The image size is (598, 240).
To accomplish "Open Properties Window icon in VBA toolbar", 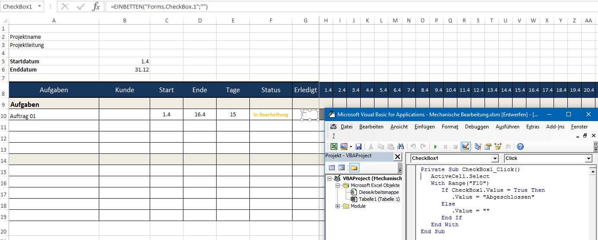I will [x=488, y=146].
